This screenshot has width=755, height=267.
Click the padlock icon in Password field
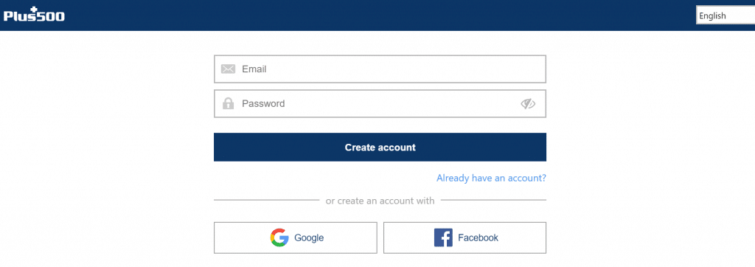[x=228, y=103]
